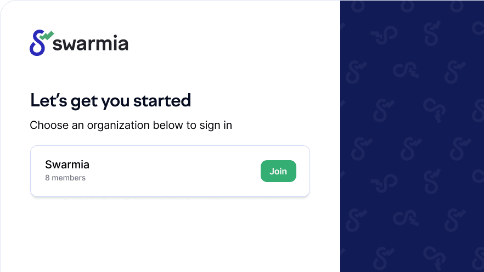The image size is (484, 272).
Task: Click the word "organization" in the subtitle
Action: tap(119, 125)
